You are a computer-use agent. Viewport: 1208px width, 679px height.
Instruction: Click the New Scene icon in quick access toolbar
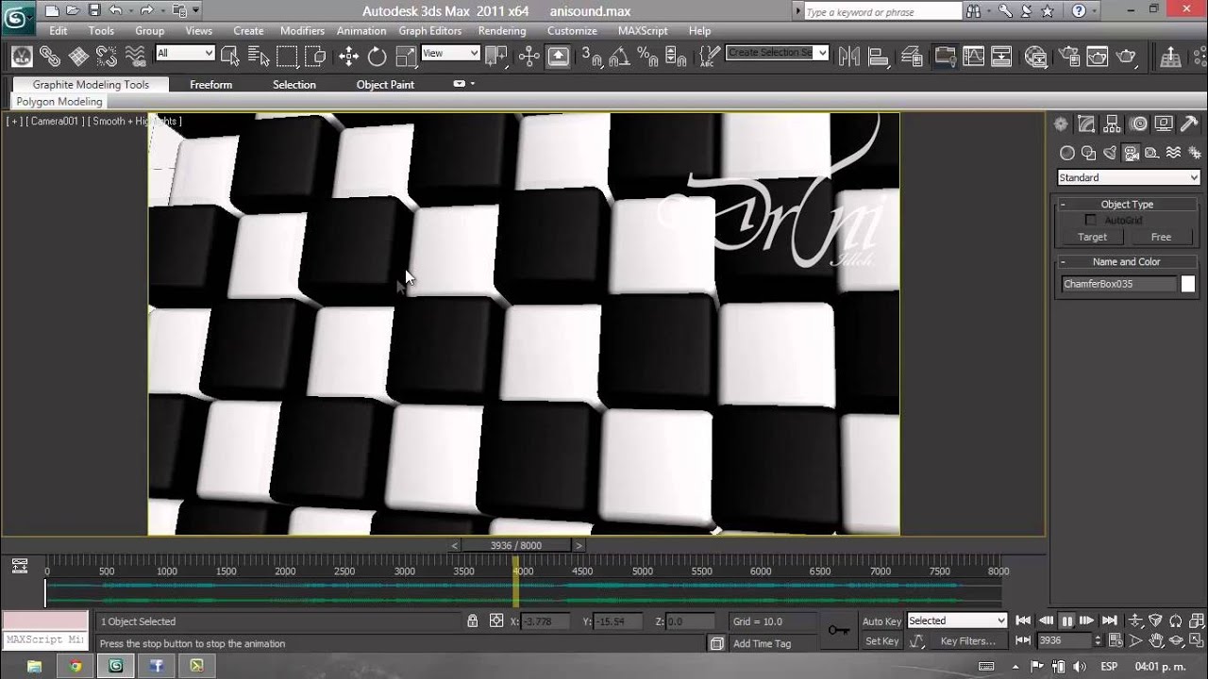pyautogui.click(x=52, y=11)
